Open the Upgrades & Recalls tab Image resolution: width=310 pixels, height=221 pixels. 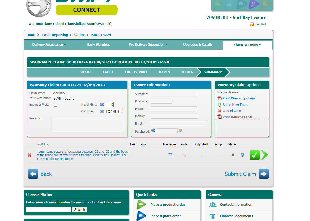click(198, 45)
